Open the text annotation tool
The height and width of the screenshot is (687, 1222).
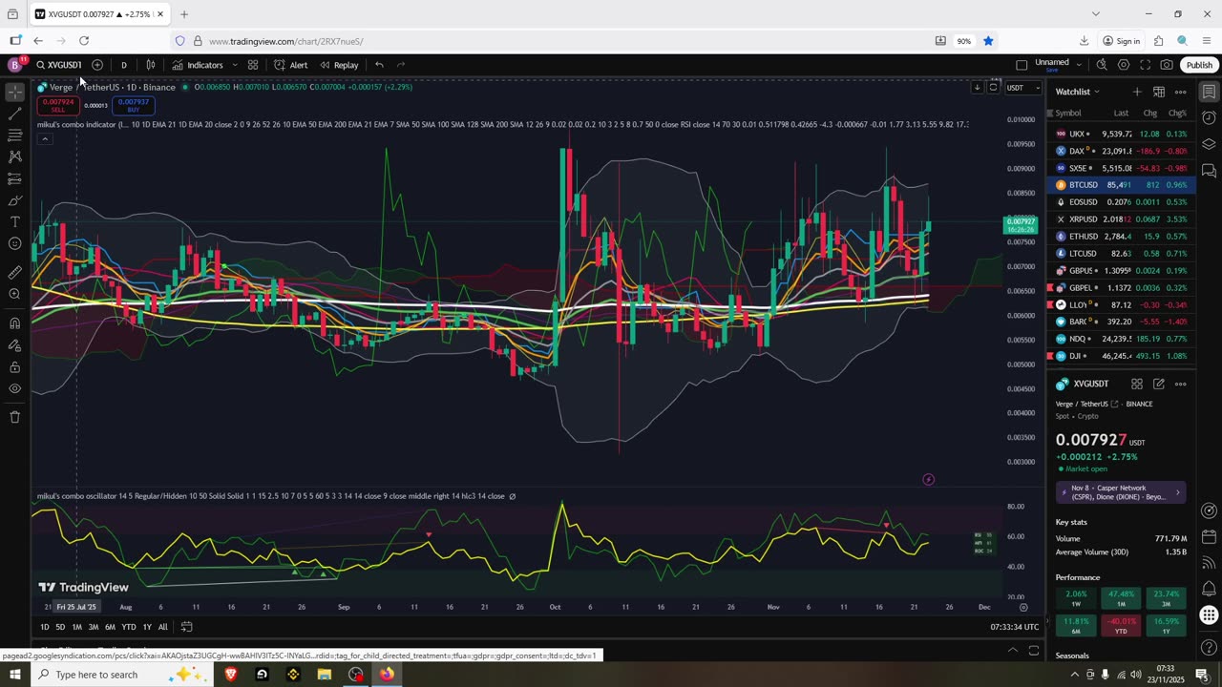pyautogui.click(x=14, y=222)
